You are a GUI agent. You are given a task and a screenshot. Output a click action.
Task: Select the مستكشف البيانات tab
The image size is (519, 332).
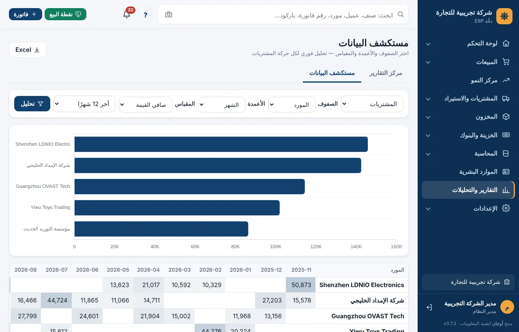click(x=332, y=73)
